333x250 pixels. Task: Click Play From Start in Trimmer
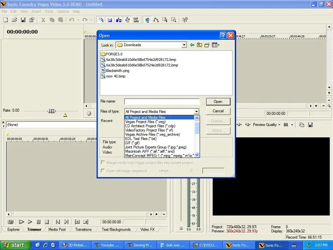[21, 222]
